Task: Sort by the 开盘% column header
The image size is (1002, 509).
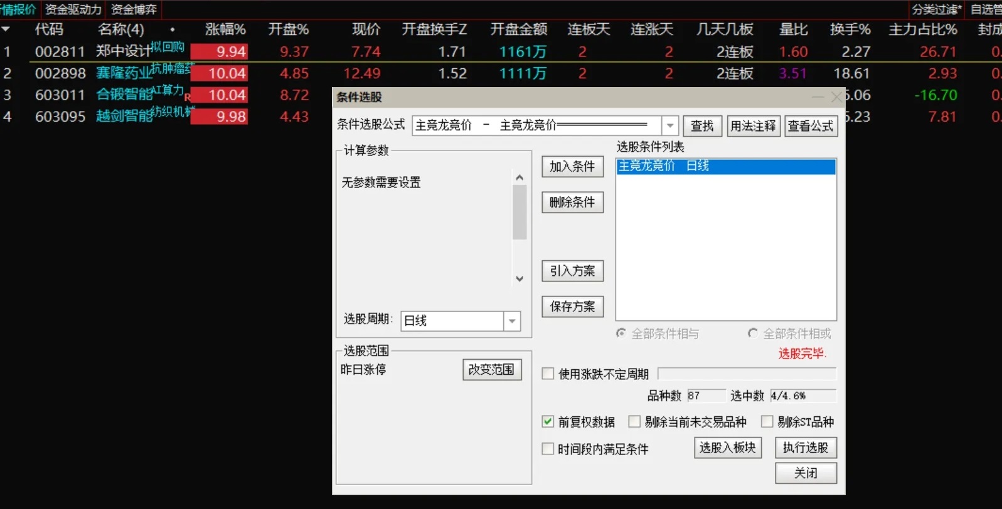Action: (289, 29)
